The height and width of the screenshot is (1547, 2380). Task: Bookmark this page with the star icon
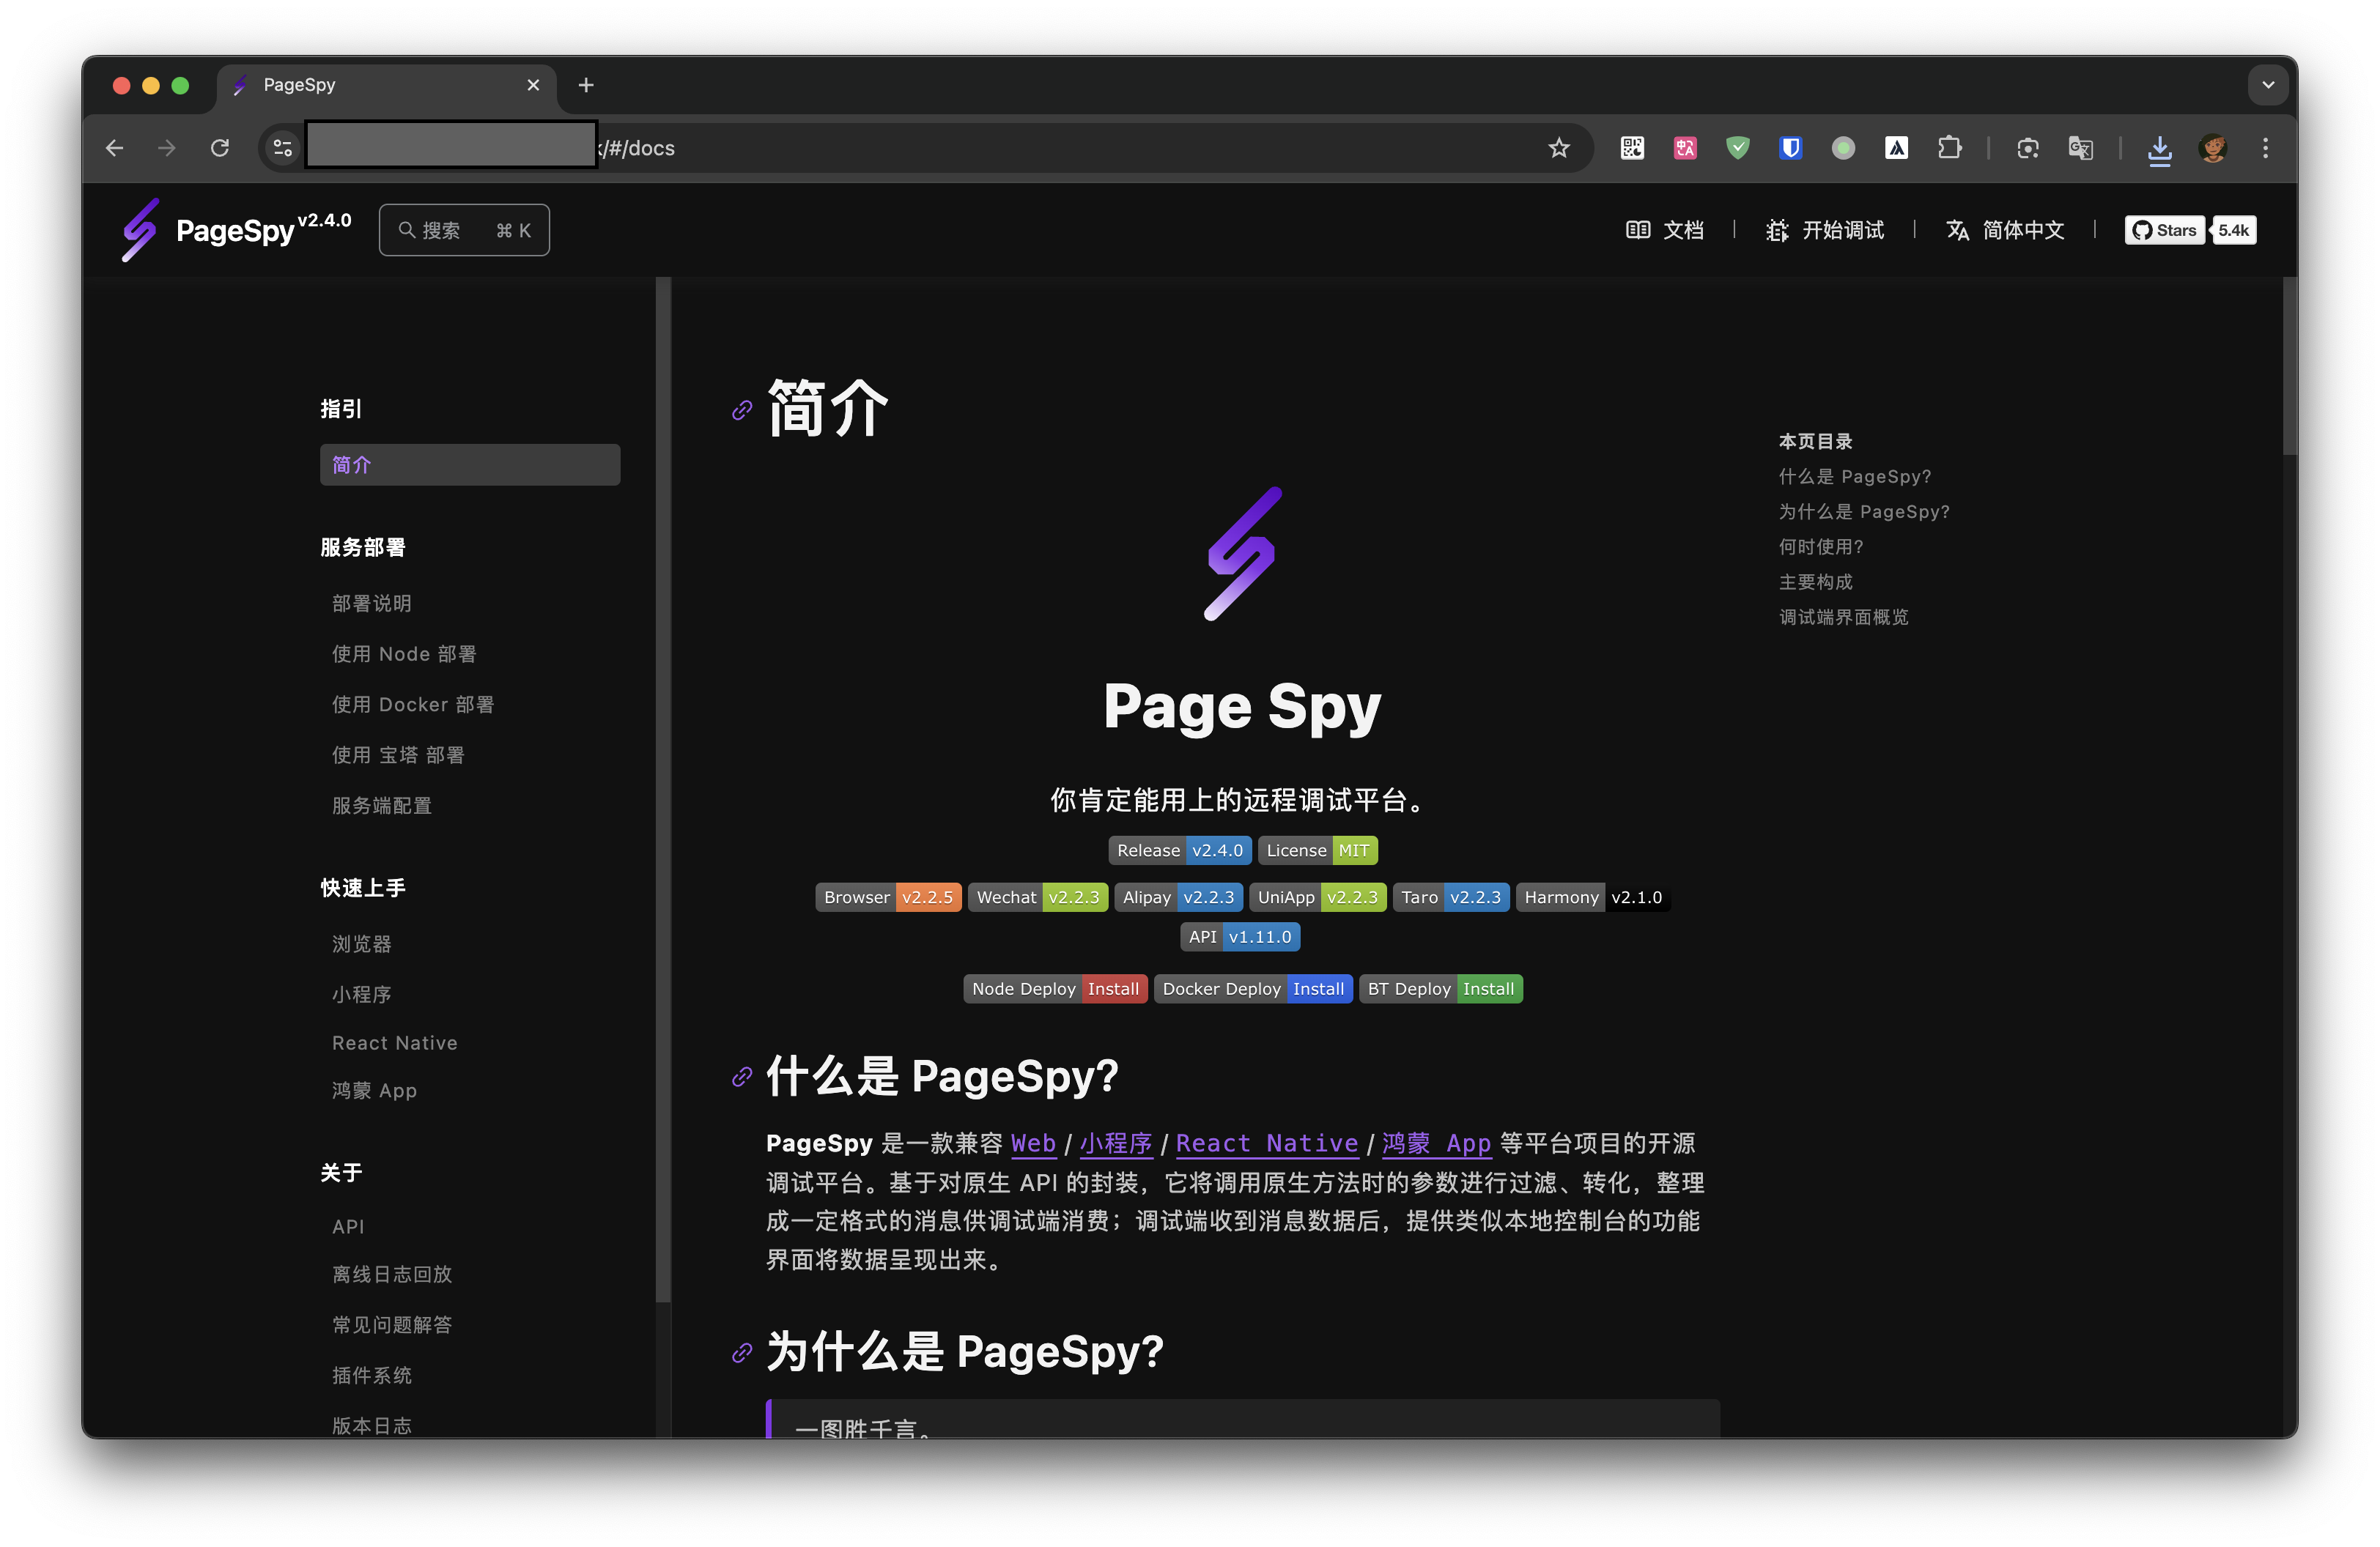coord(1559,148)
